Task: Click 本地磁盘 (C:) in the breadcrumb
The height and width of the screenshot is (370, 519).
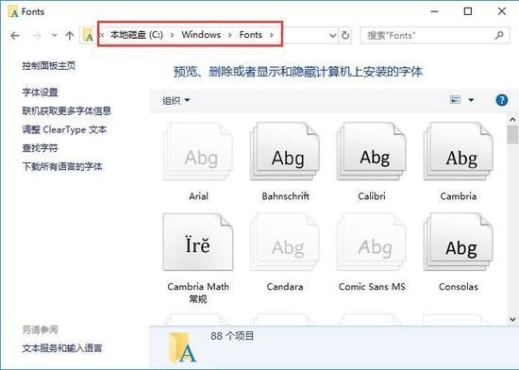Action: pos(137,35)
